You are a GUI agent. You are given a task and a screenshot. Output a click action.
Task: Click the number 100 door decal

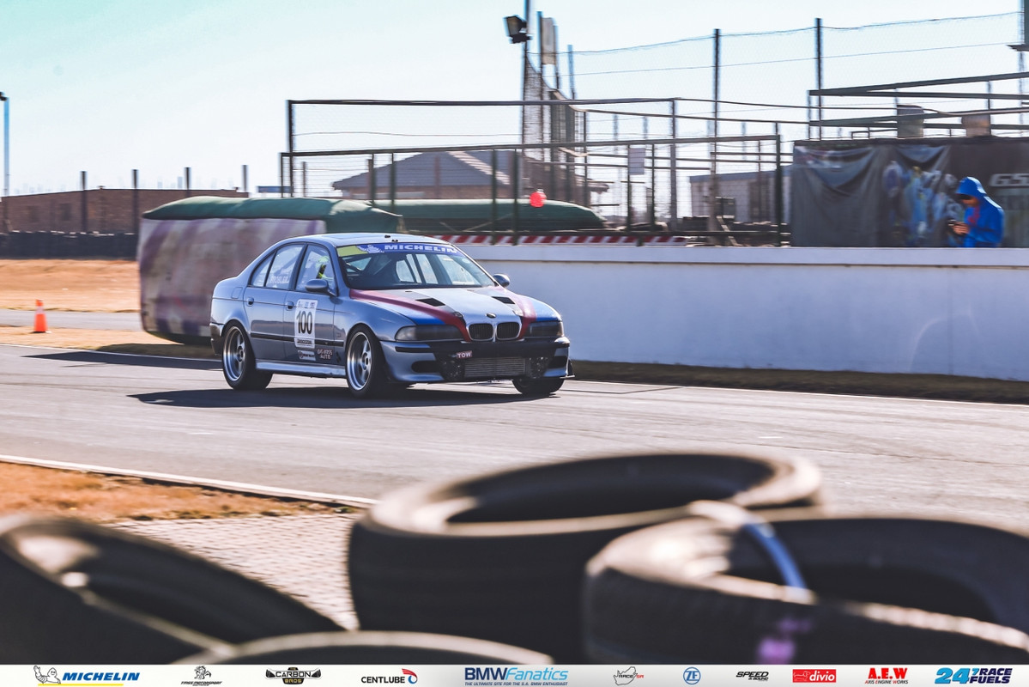click(x=305, y=323)
